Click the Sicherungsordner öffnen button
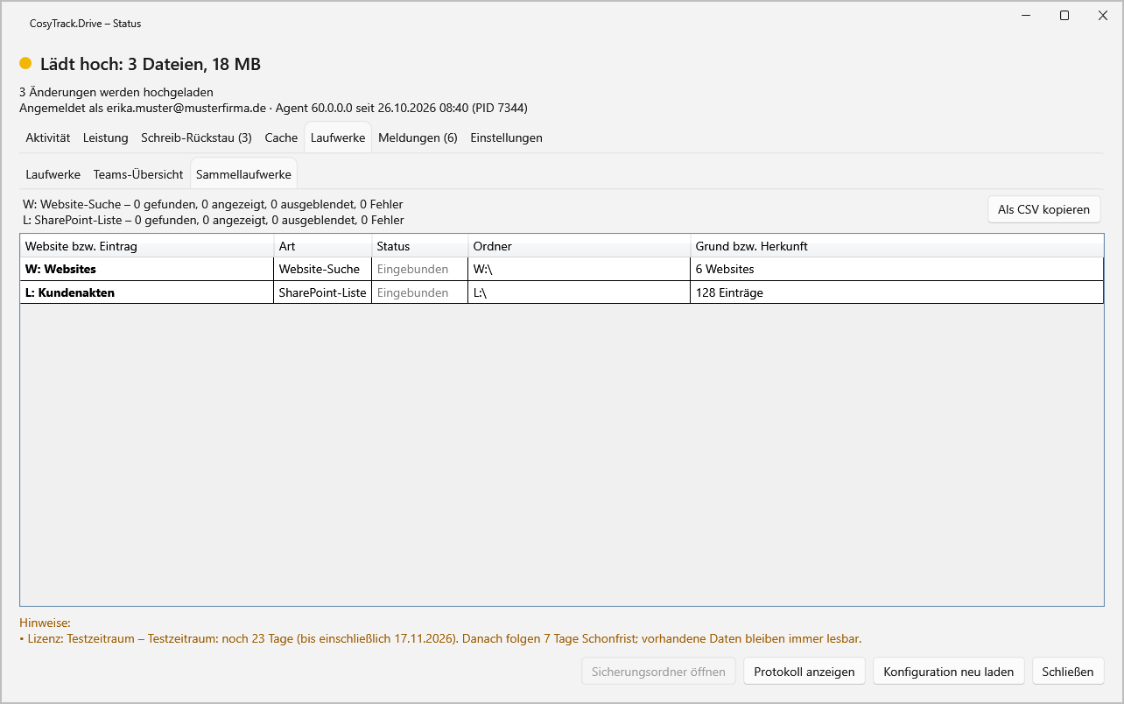 point(658,672)
